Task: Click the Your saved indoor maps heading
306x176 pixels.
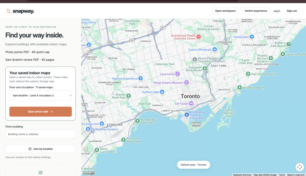Action: tap(30, 73)
